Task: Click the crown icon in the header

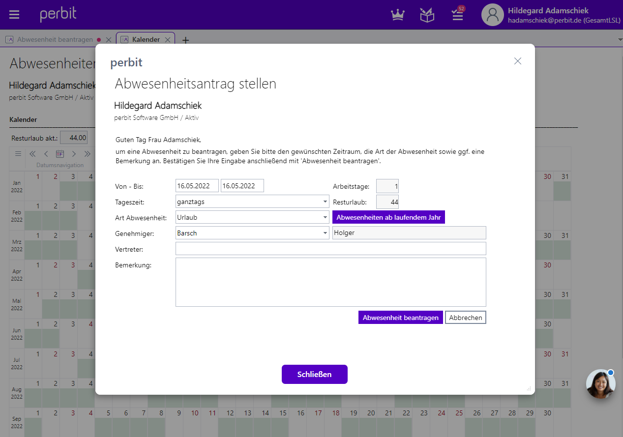Action: click(397, 15)
